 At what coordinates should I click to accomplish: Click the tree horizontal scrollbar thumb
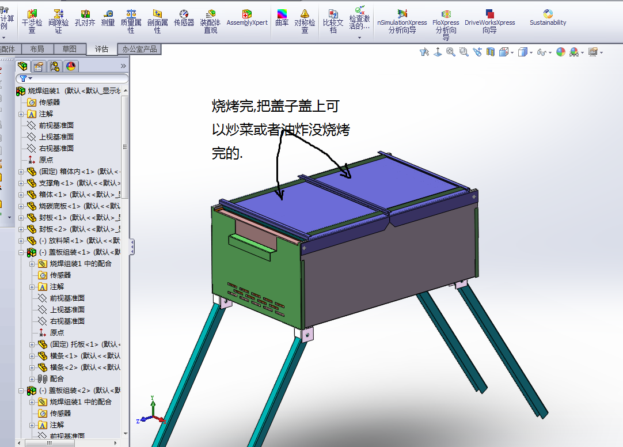49,442
